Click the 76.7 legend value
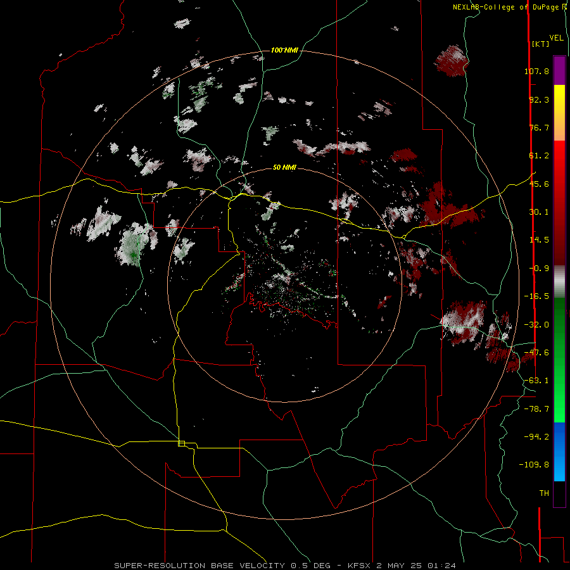The width and height of the screenshot is (570, 570). pos(539,127)
